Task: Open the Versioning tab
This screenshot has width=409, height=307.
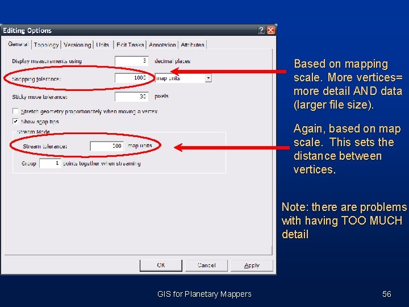Action: [x=77, y=45]
